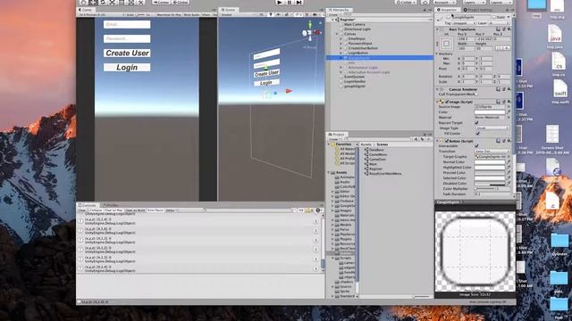
Task: Disable the Button (Script) component checkbox
Action: coord(447,141)
